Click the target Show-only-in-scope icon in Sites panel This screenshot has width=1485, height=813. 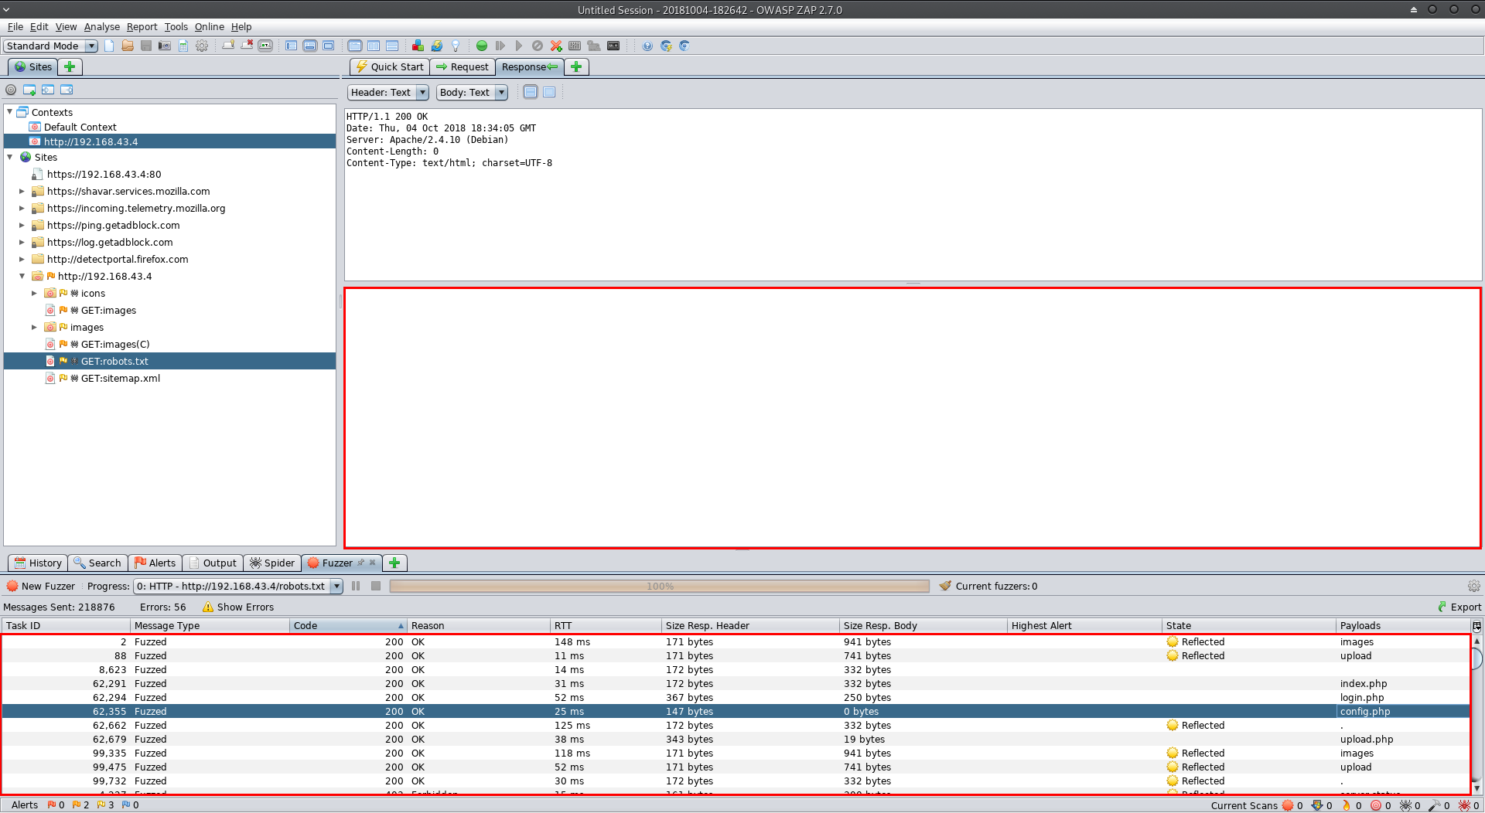[11, 90]
